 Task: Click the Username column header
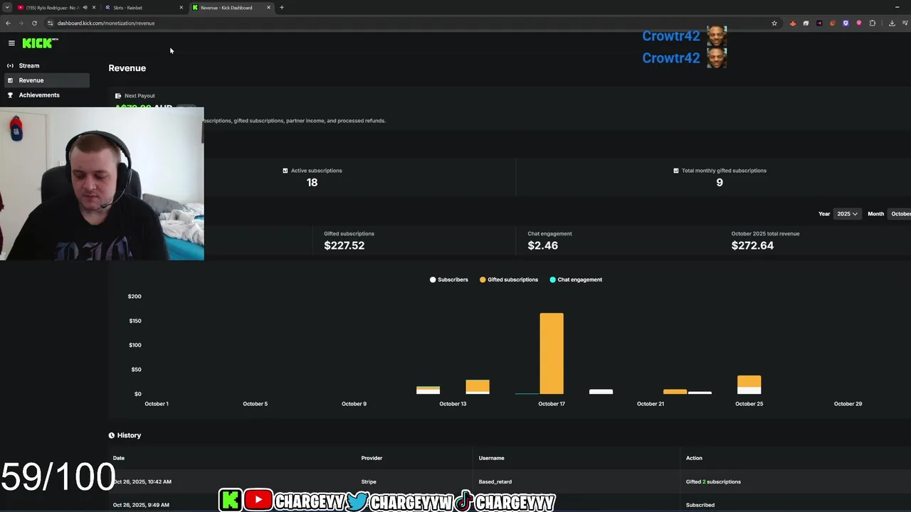pos(491,458)
